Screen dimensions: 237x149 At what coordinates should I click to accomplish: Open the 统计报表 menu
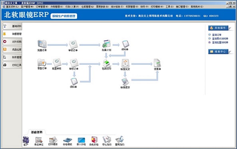click(x=117, y=7)
